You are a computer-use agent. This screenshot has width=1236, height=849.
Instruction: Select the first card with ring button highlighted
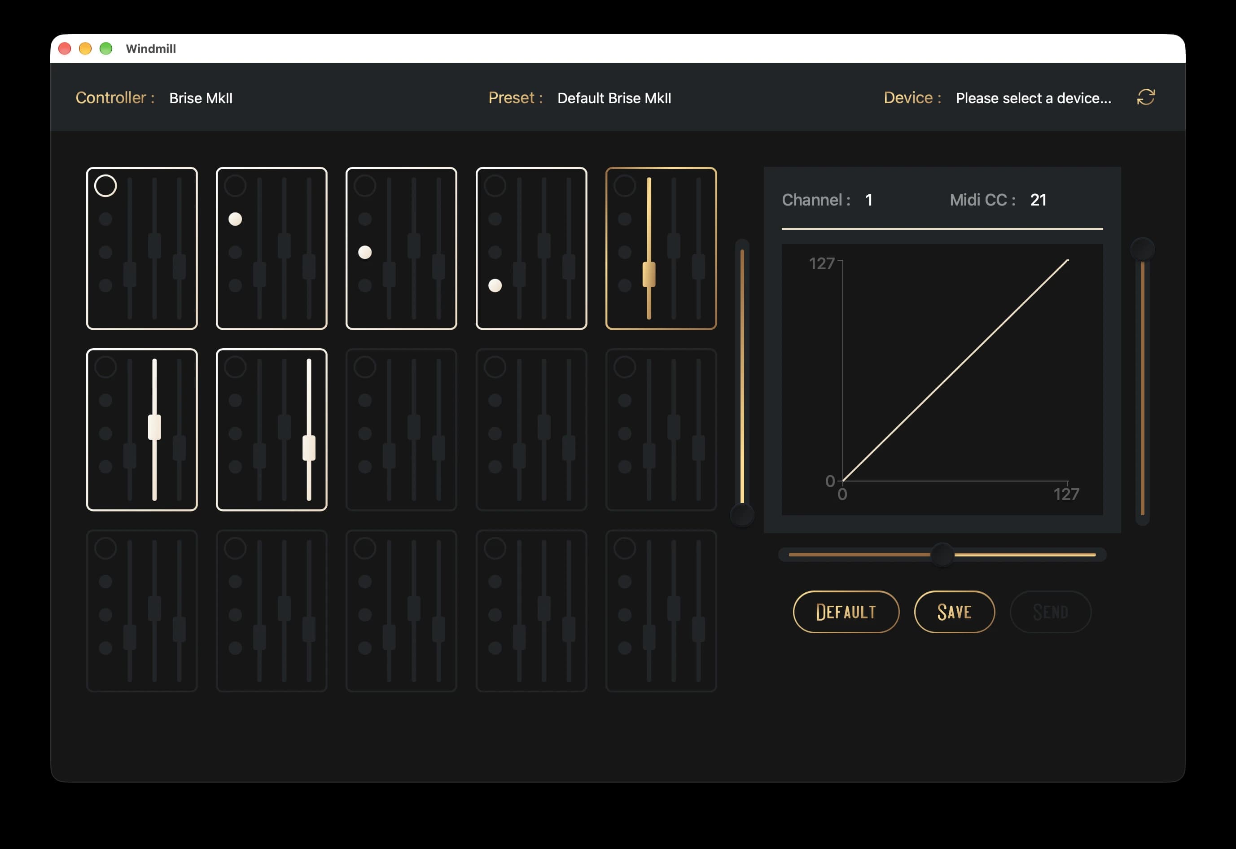(x=142, y=249)
